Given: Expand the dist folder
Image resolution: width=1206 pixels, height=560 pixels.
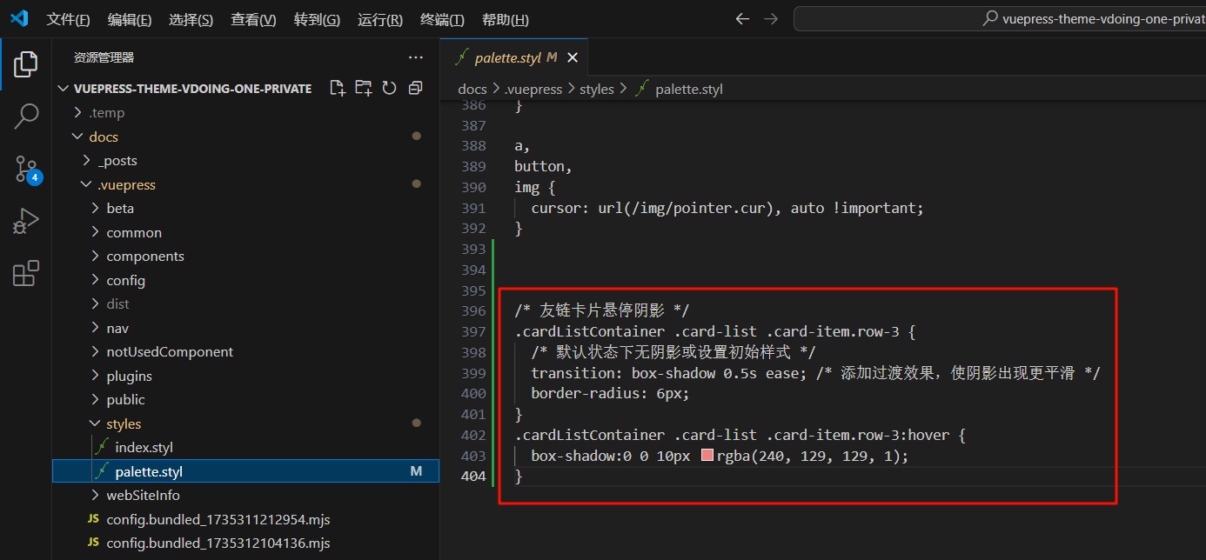Looking at the screenshot, I should [245, 304].
